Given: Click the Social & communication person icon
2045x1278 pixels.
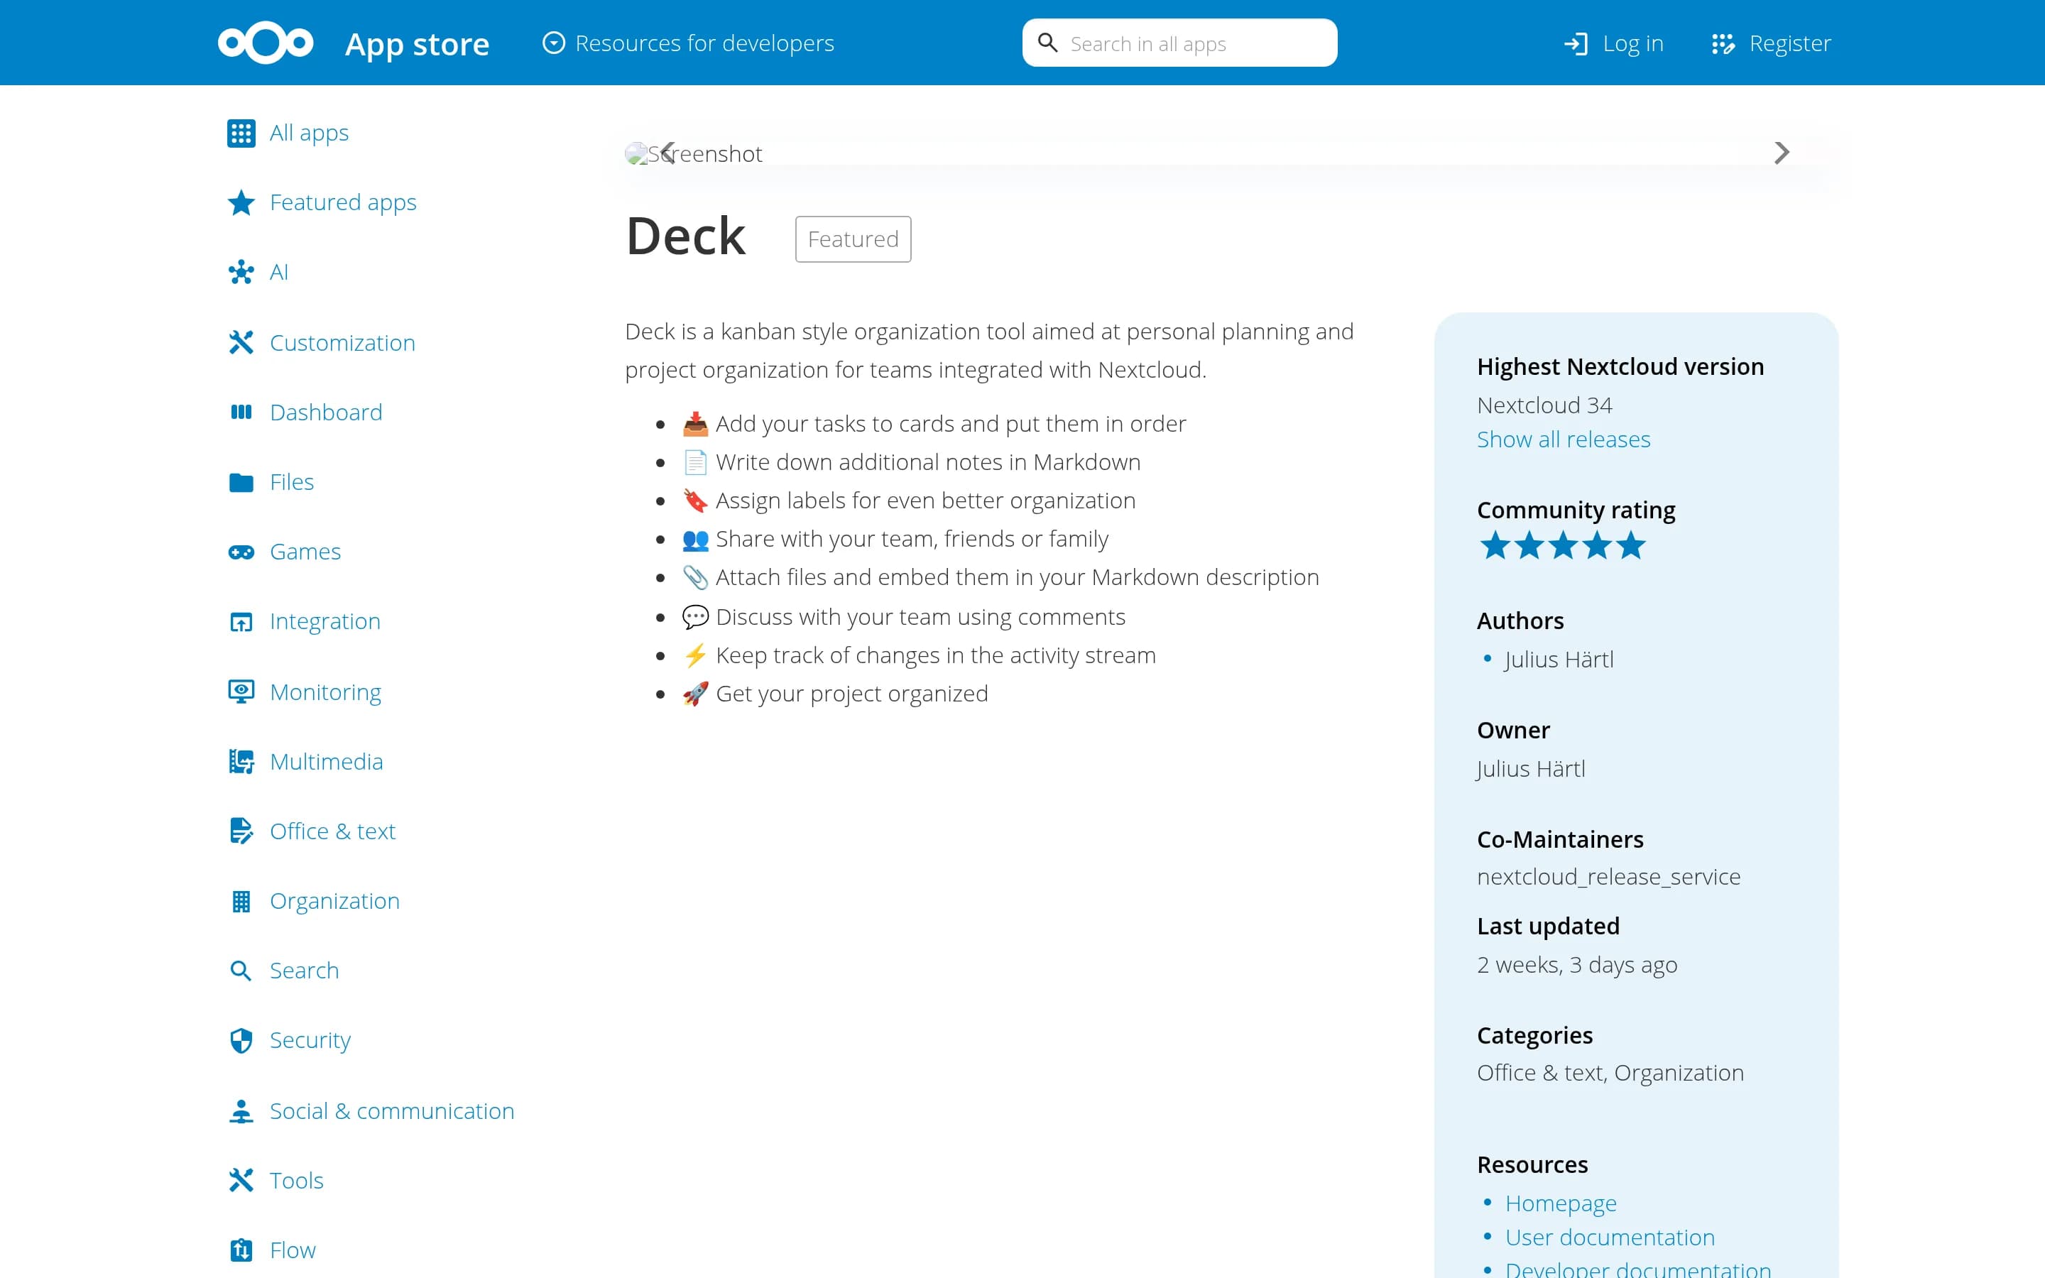Looking at the screenshot, I should point(241,1110).
